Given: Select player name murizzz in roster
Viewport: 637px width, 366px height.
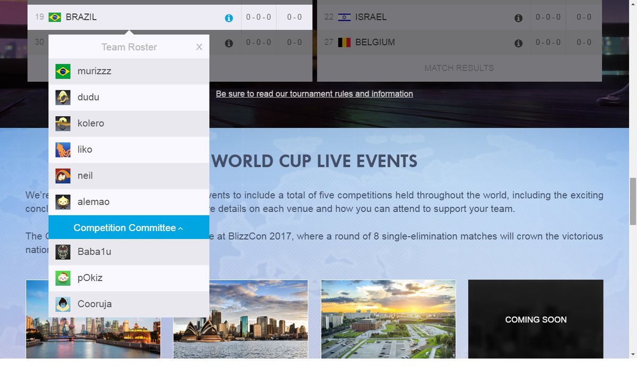Looking at the screenshot, I should click(x=94, y=71).
